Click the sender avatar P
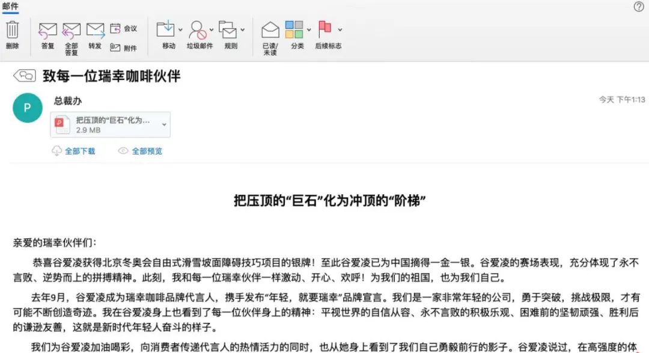The height and width of the screenshot is (353, 649). click(x=28, y=108)
